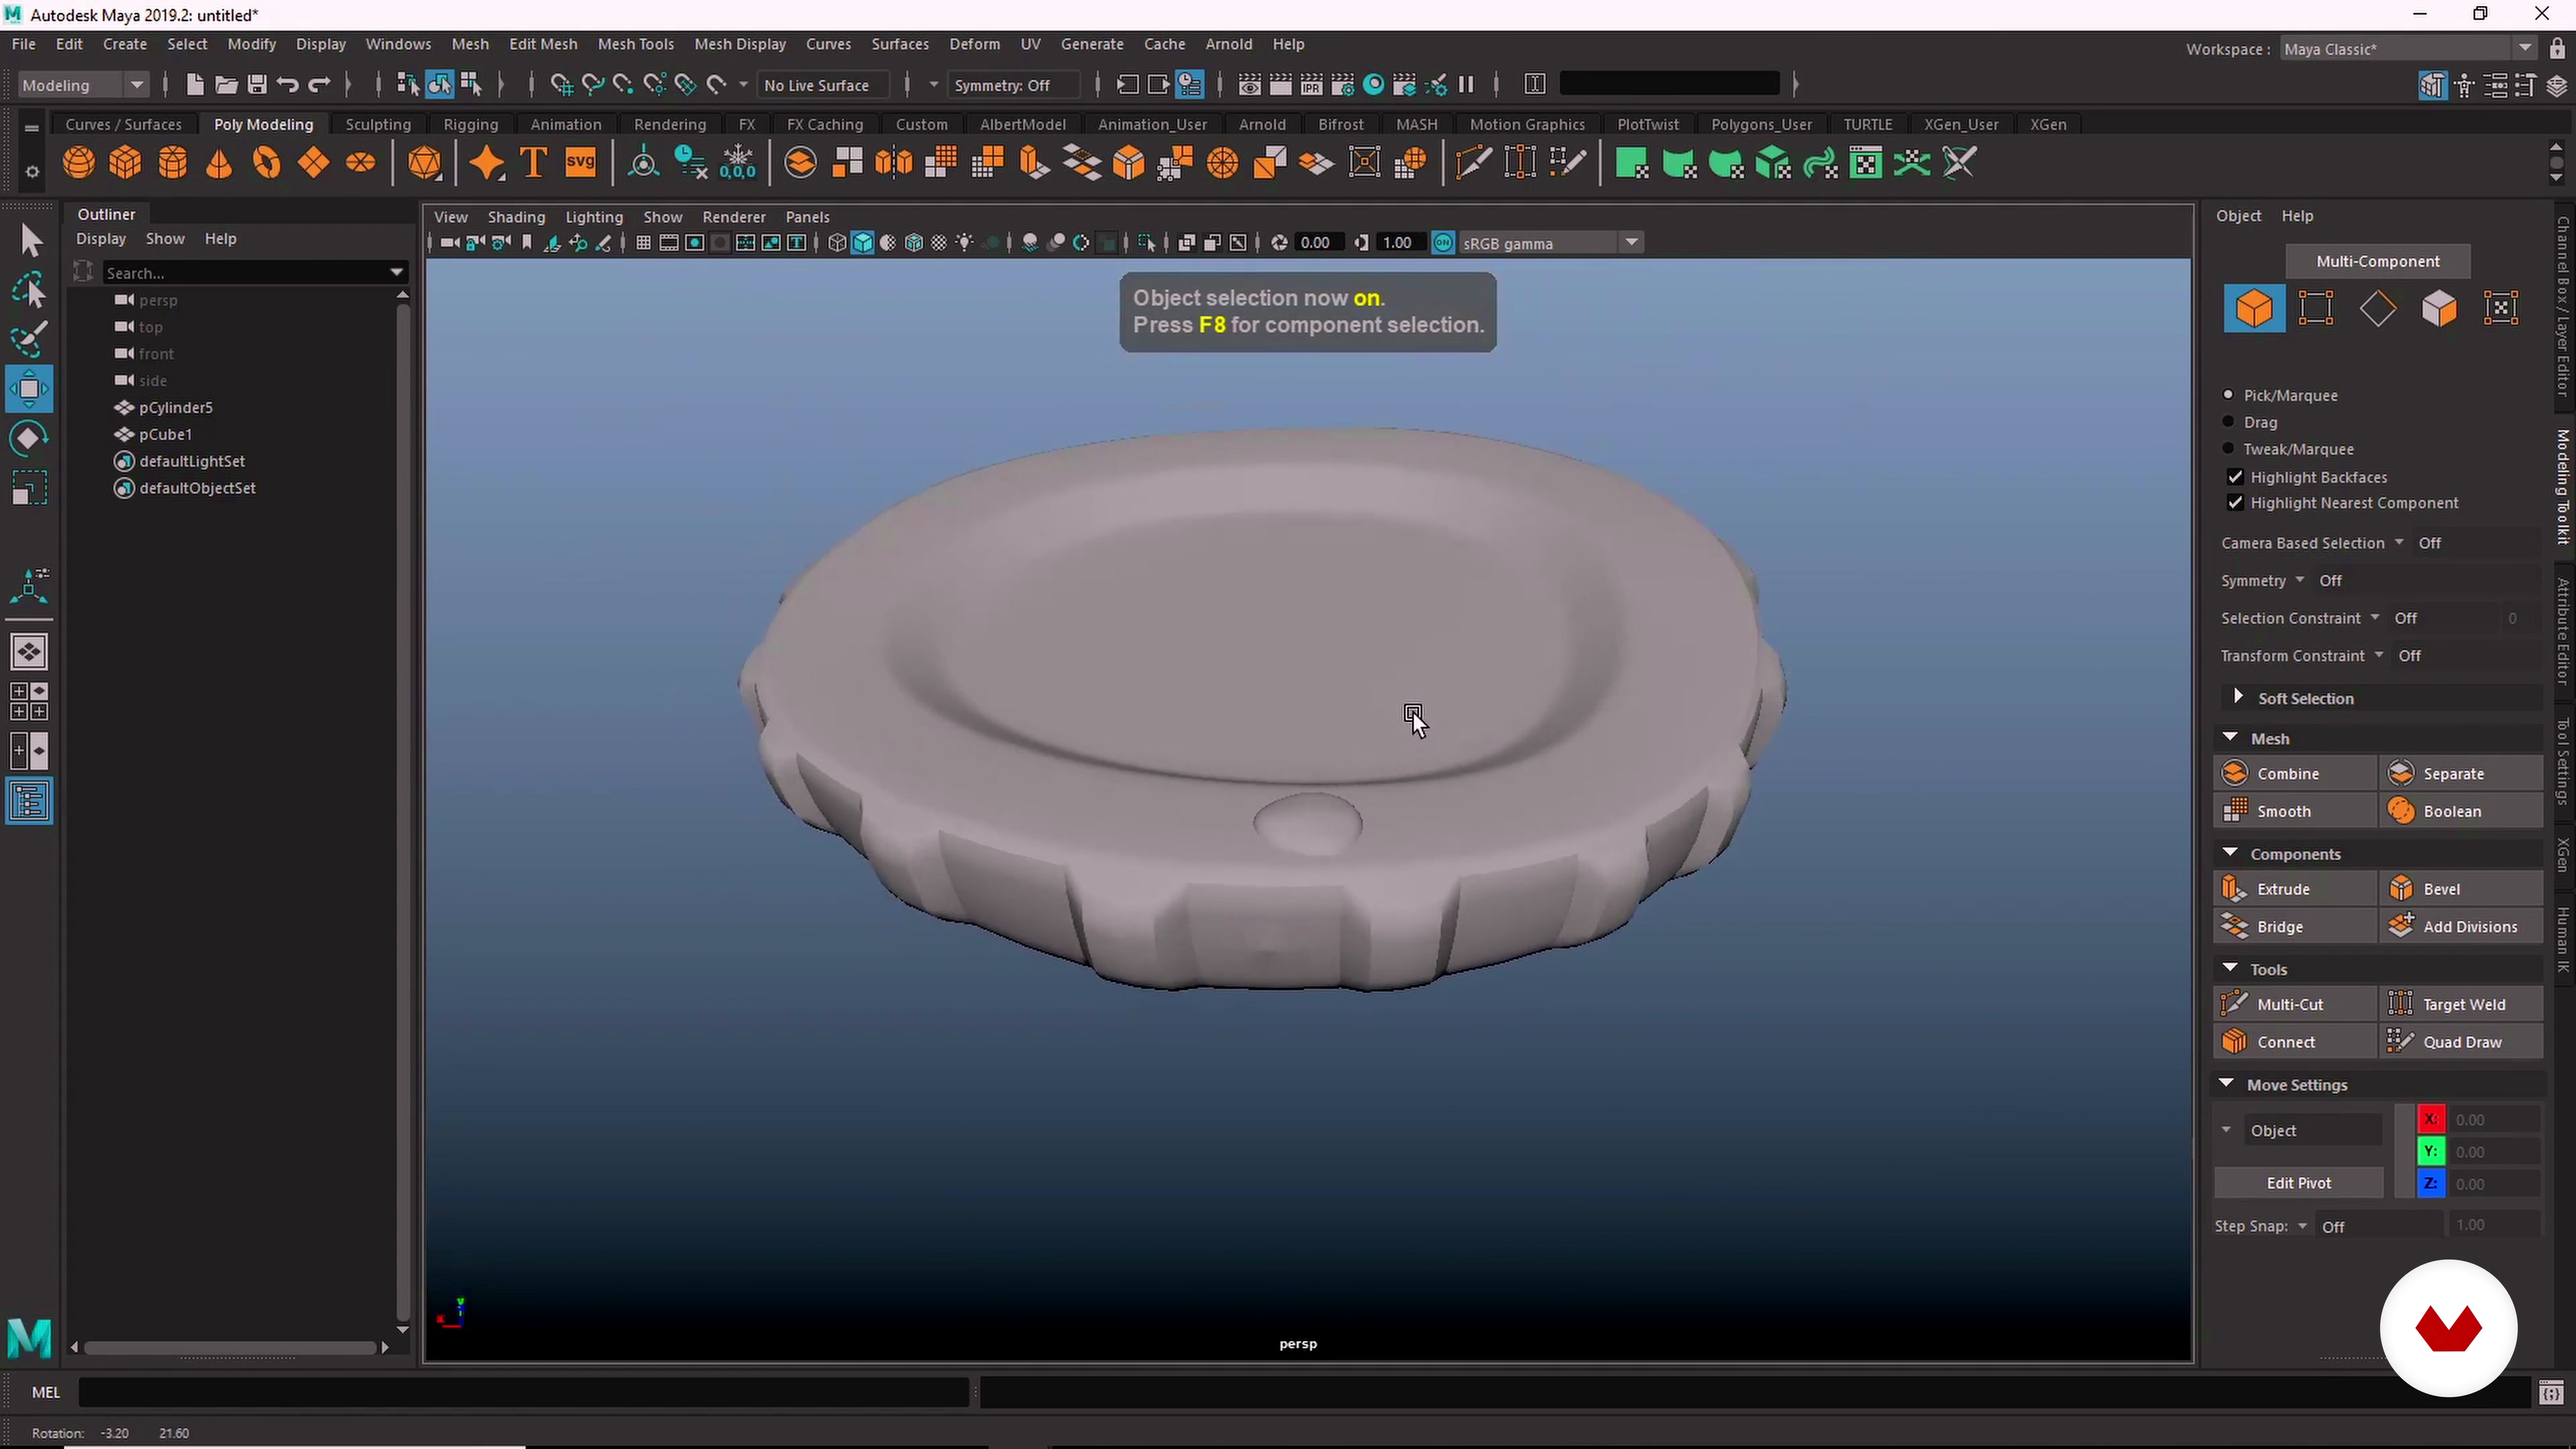
Task: Expand the Soft Selection section
Action: tap(2239, 698)
